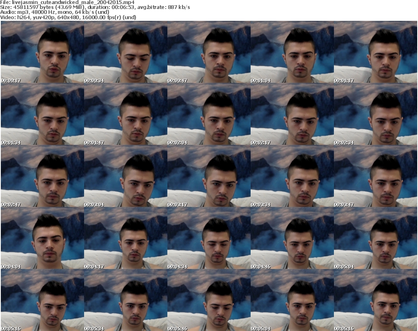Open the frame at 00:01:34

click(42, 114)
